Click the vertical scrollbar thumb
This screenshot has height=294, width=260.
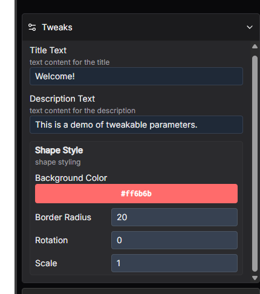pyautogui.click(x=255, y=163)
